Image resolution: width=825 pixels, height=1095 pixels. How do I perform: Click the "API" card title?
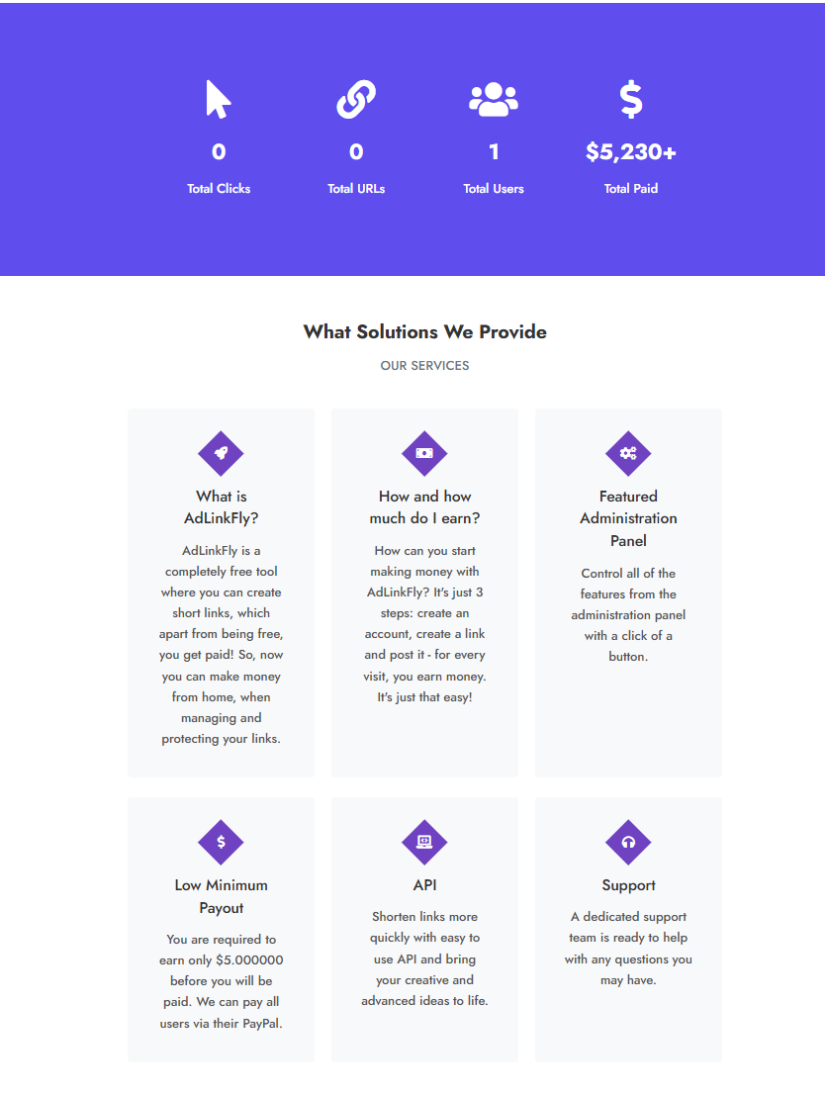[x=424, y=885]
